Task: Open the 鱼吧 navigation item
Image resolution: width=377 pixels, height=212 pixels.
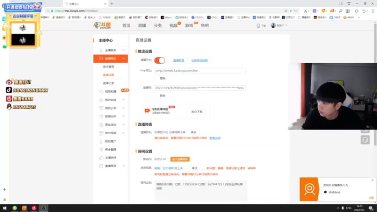Action: pyautogui.click(x=205, y=25)
